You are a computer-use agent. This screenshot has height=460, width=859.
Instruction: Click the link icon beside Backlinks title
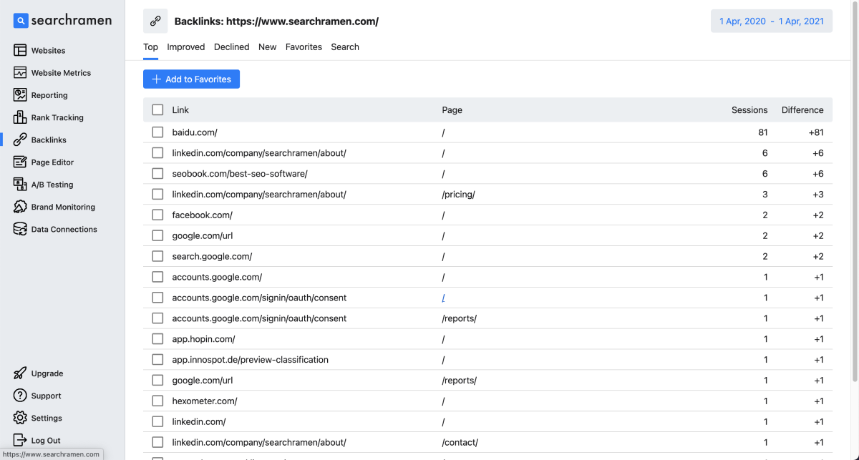(155, 21)
